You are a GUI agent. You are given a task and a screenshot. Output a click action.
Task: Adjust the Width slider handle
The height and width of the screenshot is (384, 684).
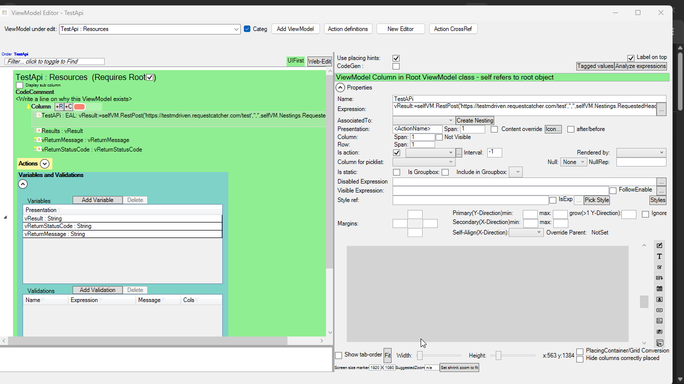pos(420,355)
